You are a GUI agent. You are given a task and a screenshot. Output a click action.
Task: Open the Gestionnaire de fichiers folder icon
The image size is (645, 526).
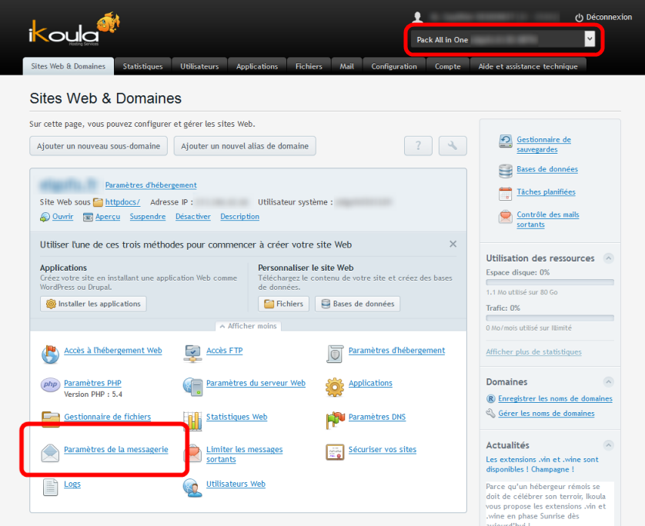pos(50,419)
